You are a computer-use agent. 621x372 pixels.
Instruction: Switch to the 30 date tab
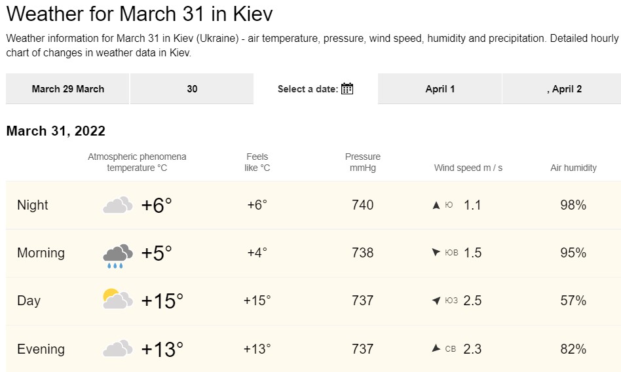pyautogui.click(x=192, y=89)
